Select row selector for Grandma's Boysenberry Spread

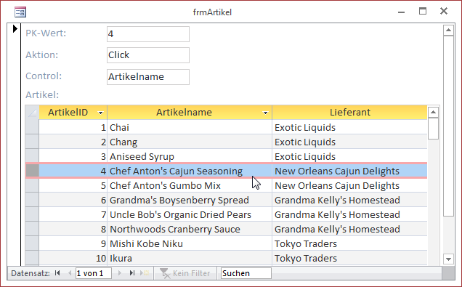click(32, 200)
